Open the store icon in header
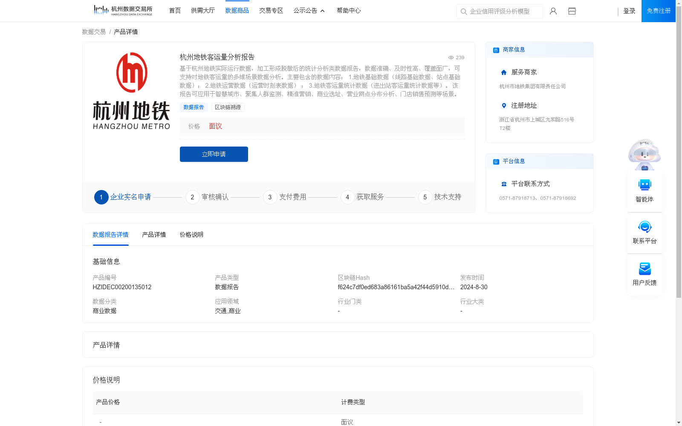The width and height of the screenshot is (682, 426). (x=572, y=11)
